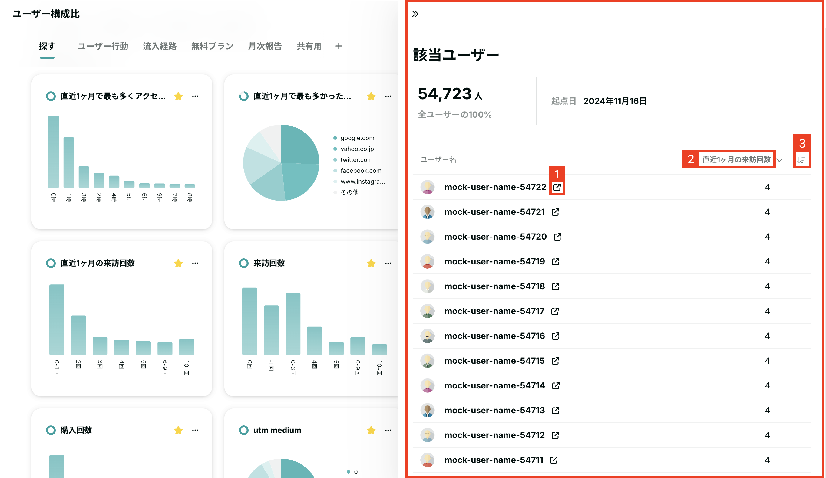Click その他 legend entry
Screen dimensions: 826x478
click(x=346, y=192)
